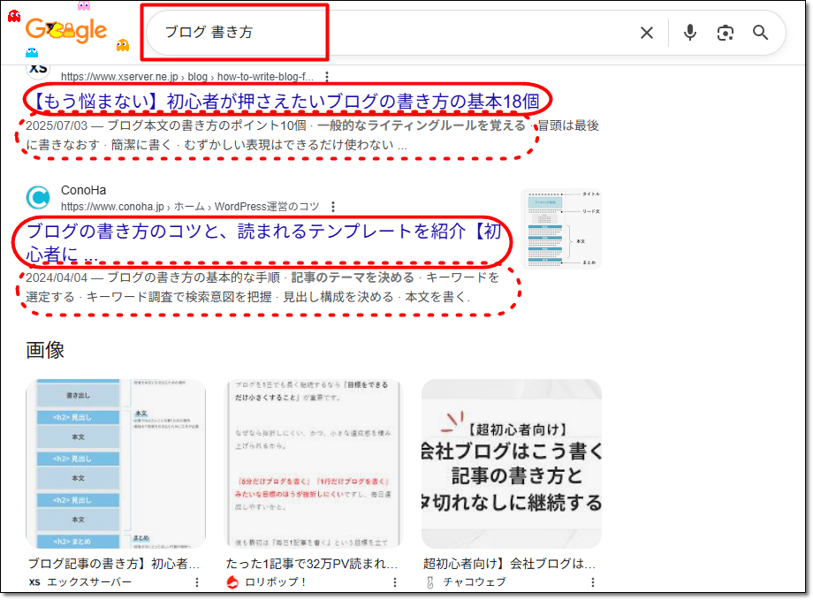Open Google Lens image search
Viewport: 813px width, 600px height.
(726, 33)
